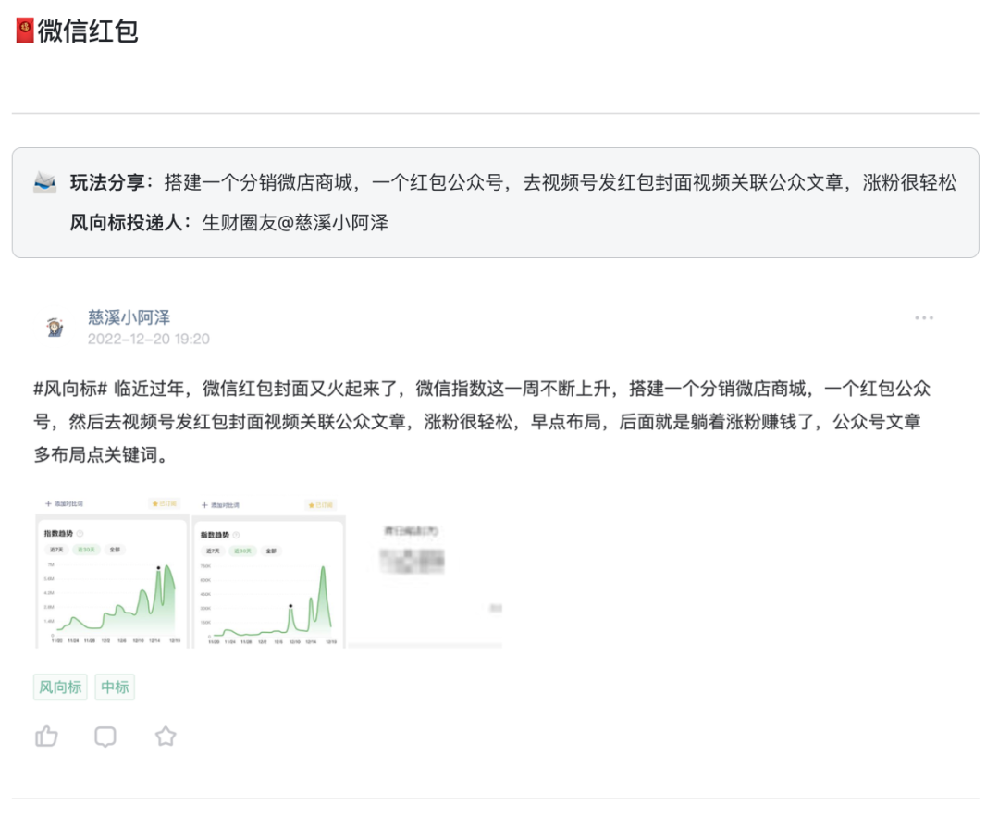This screenshot has height=817, width=999.
Task: Click the red envelope icon beside 微信红包
Action: coord(25,31)
